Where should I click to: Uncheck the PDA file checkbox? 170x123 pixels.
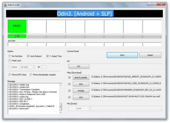point(69,84)
